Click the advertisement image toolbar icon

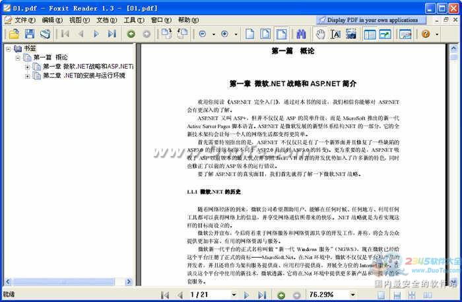click(405, 34)
